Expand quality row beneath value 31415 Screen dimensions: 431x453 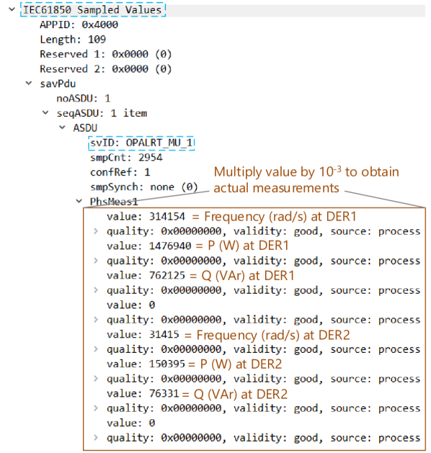pos(96,349)
